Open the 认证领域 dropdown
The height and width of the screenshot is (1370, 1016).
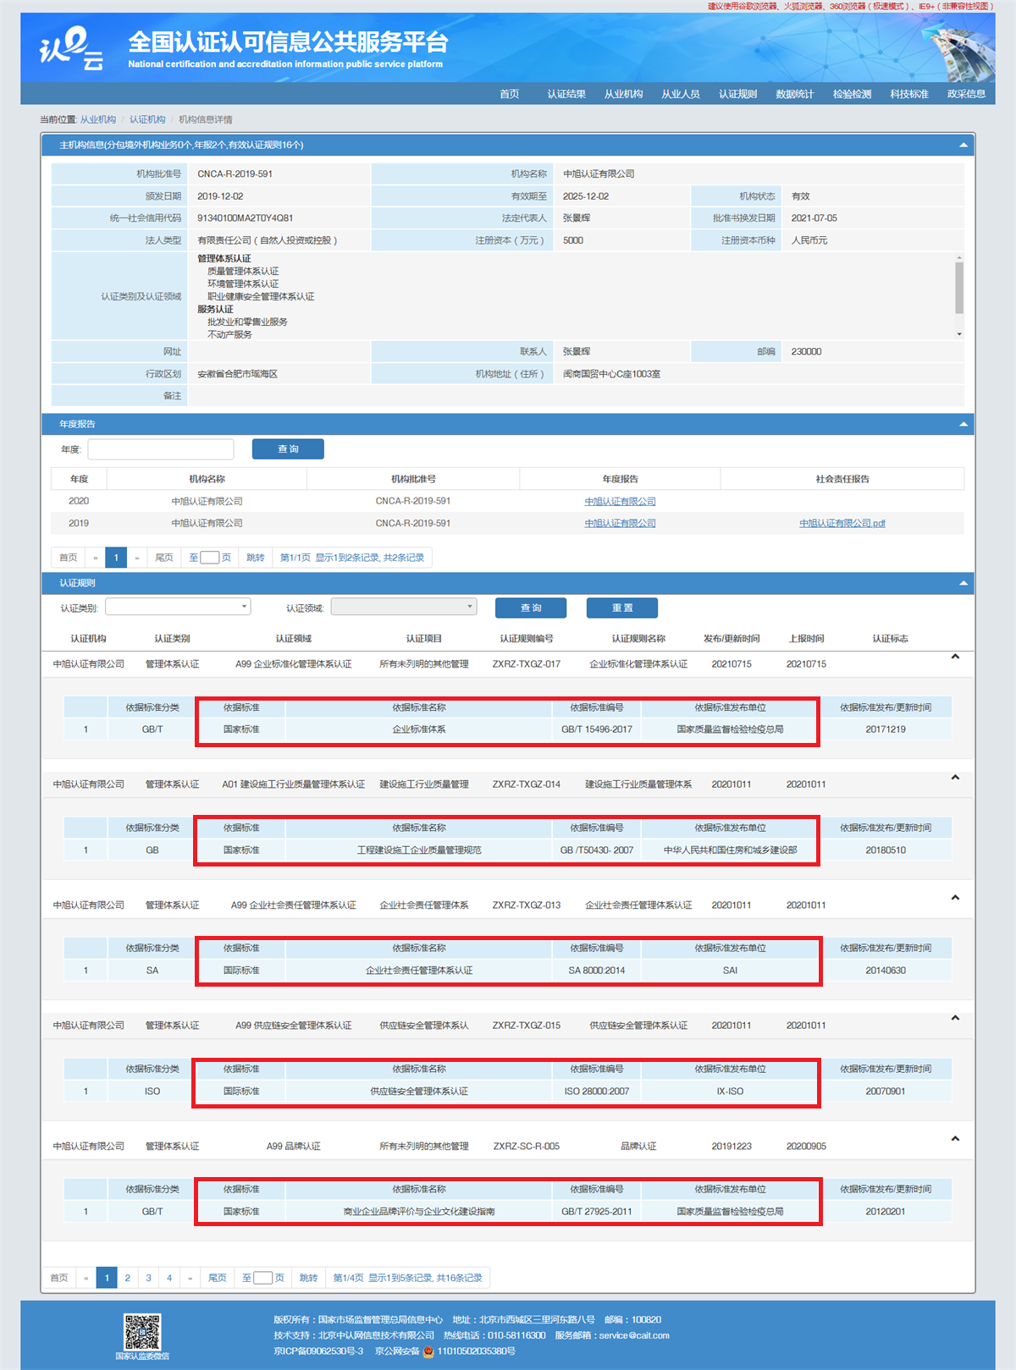pos(404,607)
